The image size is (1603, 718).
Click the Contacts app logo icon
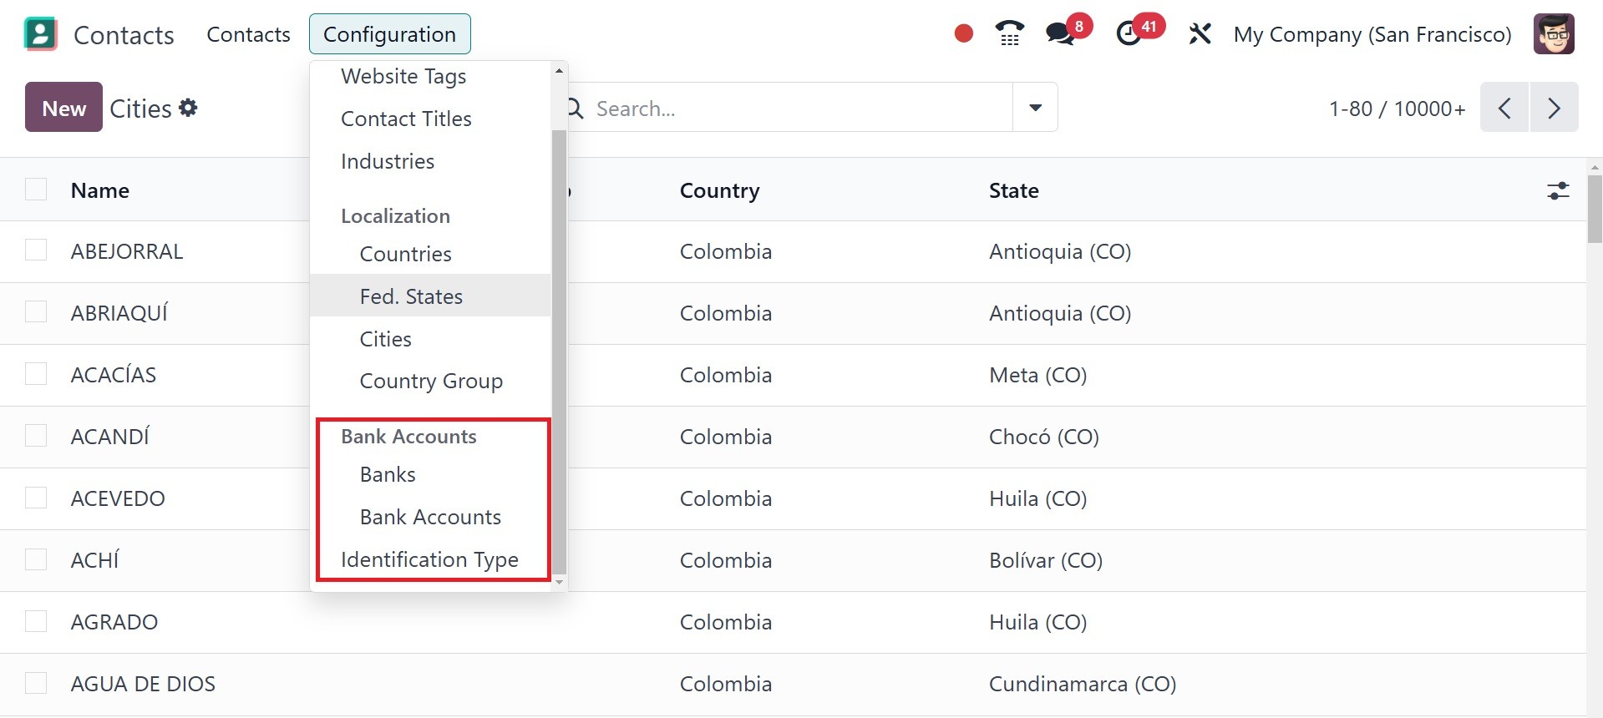click(40, 34)
